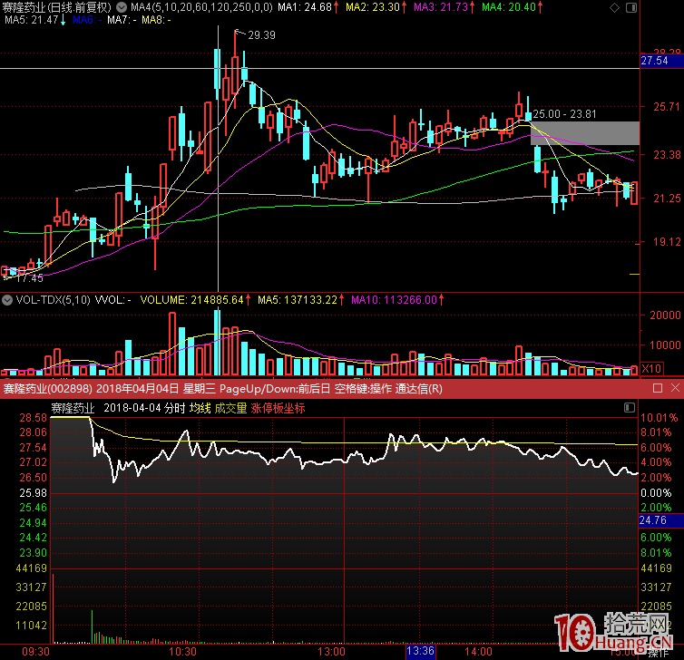
Task: Click the 赛隆药业 daily chart title
Action: point(54,7)
